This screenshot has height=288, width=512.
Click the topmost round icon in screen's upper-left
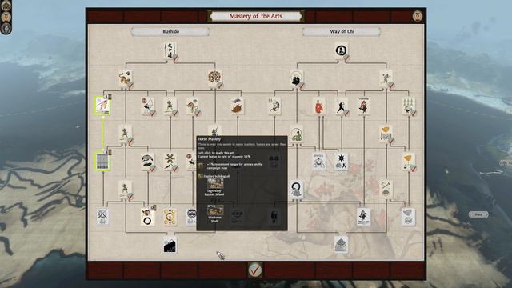click(6, 5)
